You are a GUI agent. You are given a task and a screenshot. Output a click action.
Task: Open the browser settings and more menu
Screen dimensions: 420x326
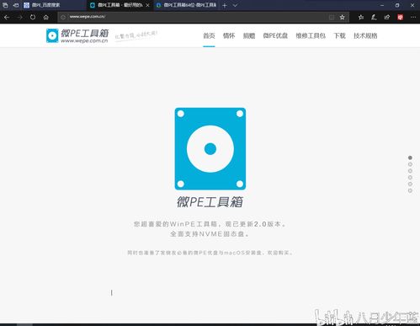click(x=413, y=18)
